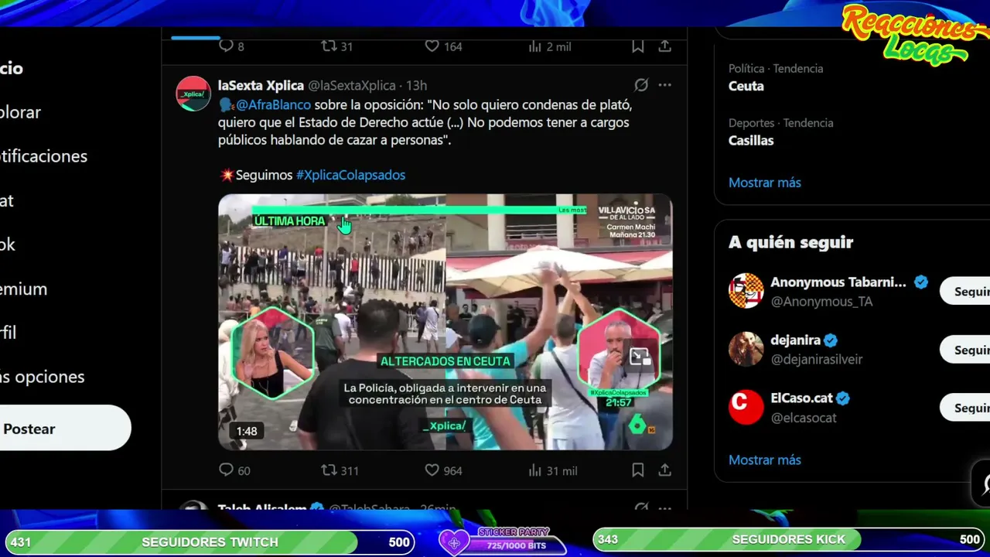Bookmark the laSexta Xplica post

[638, 470]
